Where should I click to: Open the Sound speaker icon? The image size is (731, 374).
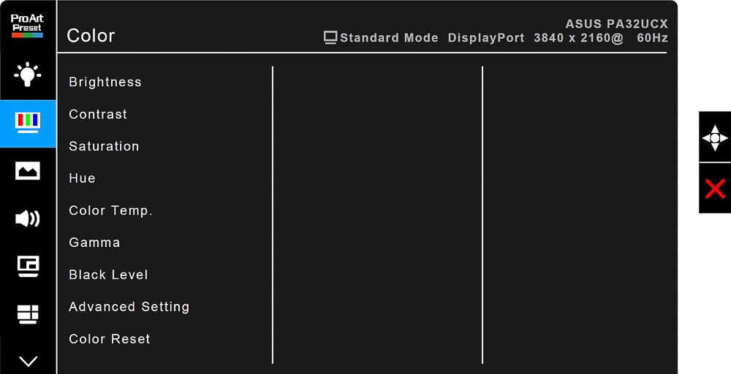tap(27, 218)
